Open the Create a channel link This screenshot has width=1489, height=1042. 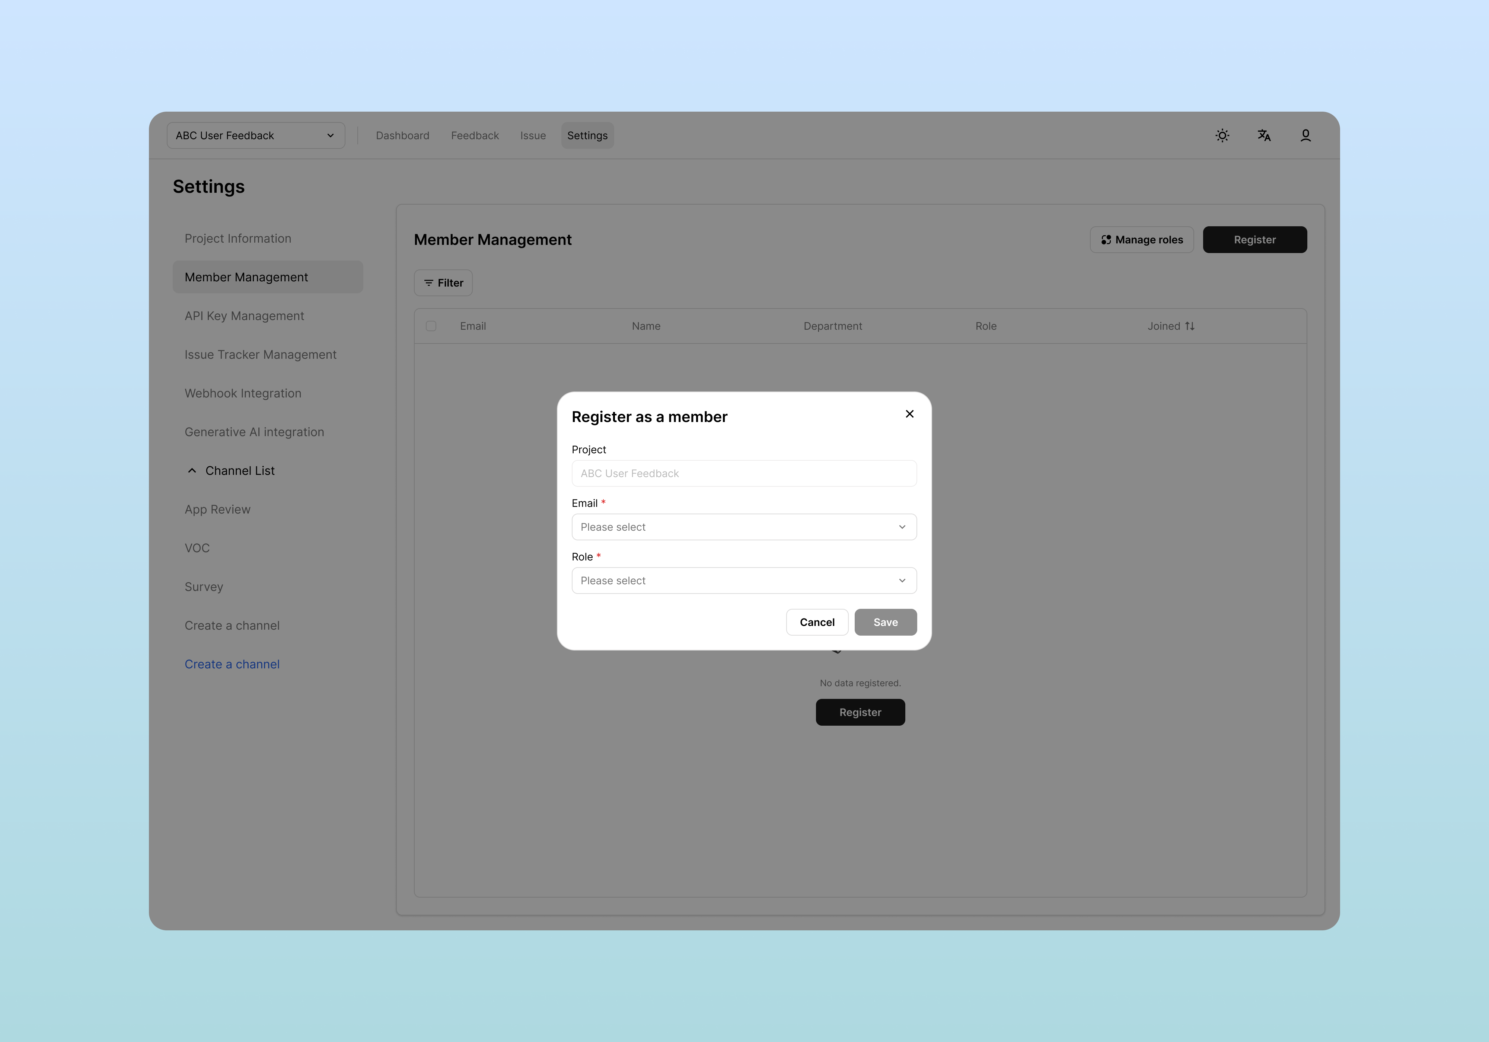pyautogui.click(x=232, y=663)
